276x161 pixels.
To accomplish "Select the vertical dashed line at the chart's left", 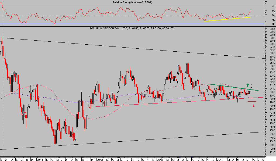I will pyautogui.click(x=4, y=81).
